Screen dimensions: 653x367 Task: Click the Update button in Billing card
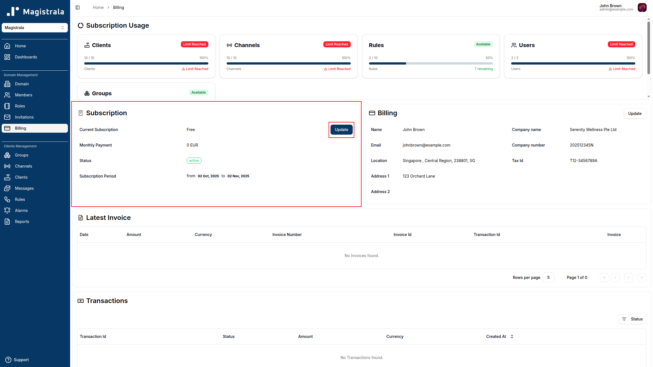[635, 114]
